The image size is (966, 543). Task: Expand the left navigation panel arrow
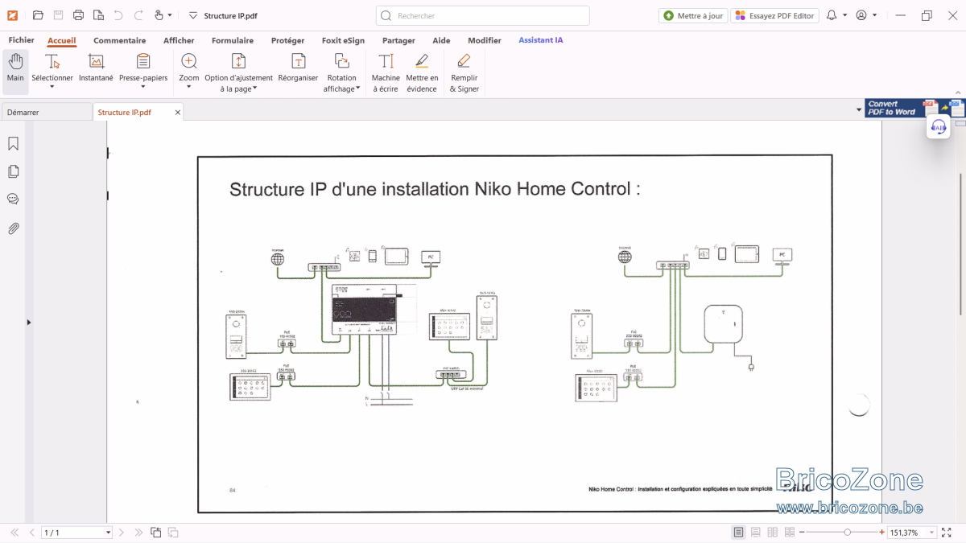click(x=29, y=322)
